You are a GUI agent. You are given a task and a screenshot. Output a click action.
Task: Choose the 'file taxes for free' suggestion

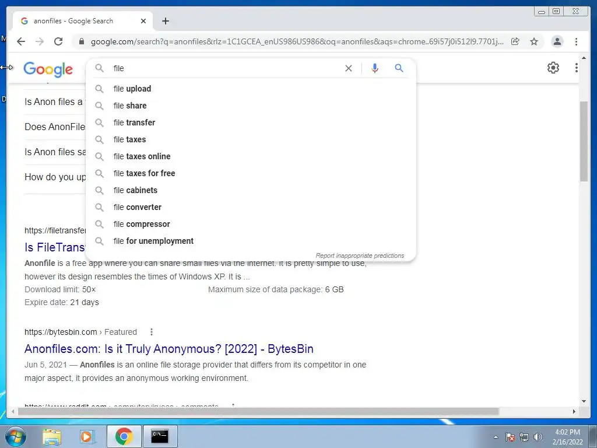pyautogui.click(x=251, y=173)
